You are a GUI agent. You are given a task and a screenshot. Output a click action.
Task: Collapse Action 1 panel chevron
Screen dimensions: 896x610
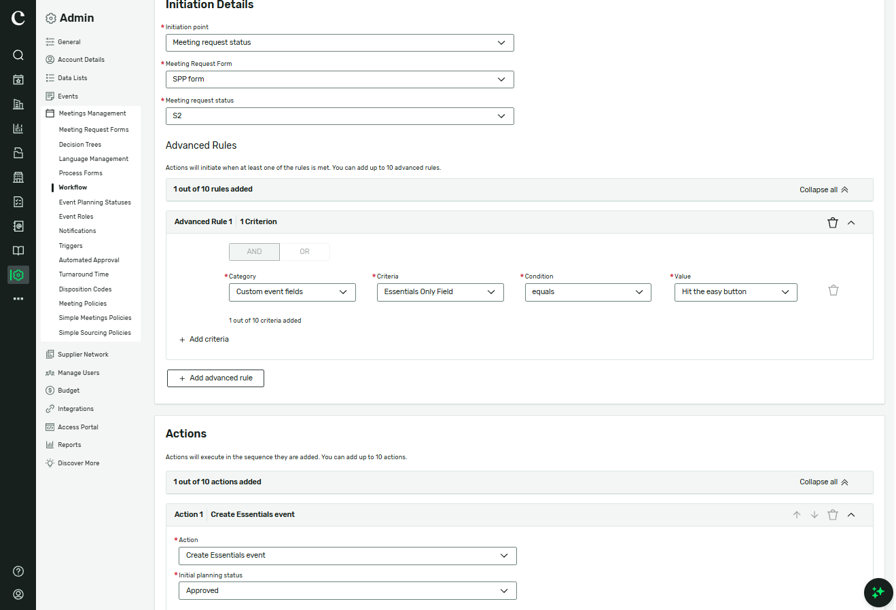tap(851, 515)
